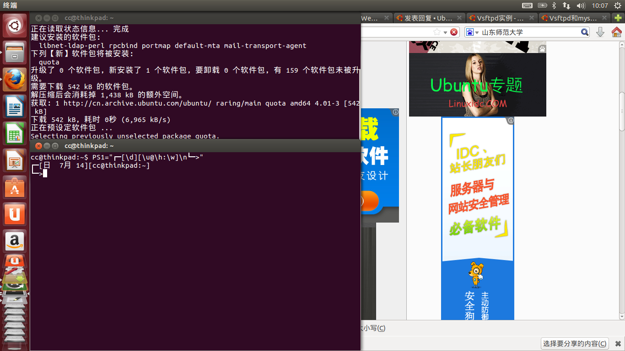Click the IDC 站长朋友们 vertical ad
625x351 pixels.
coord(477,218)
